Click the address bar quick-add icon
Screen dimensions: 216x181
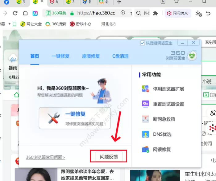point(123,13)
